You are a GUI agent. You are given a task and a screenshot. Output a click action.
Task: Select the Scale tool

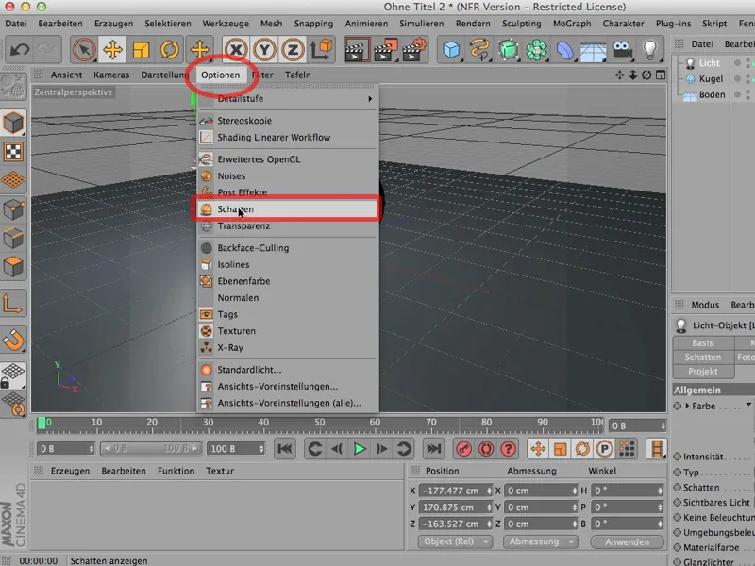point(141,50)
